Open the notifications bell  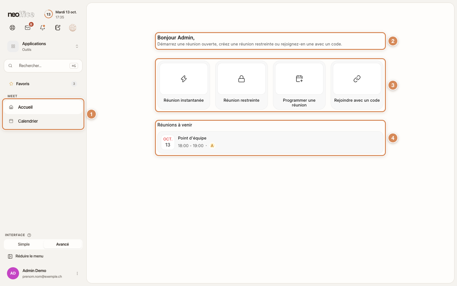[43, 28]
